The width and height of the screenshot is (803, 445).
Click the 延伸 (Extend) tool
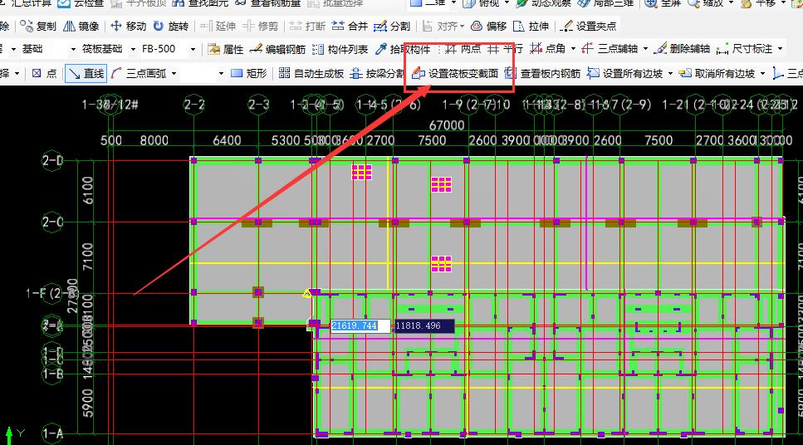(x=218, y=26)
